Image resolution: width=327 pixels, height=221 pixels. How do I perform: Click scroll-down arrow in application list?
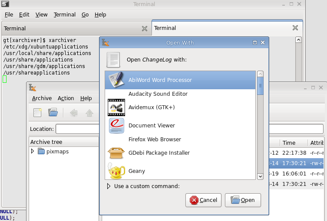[260, 176]
